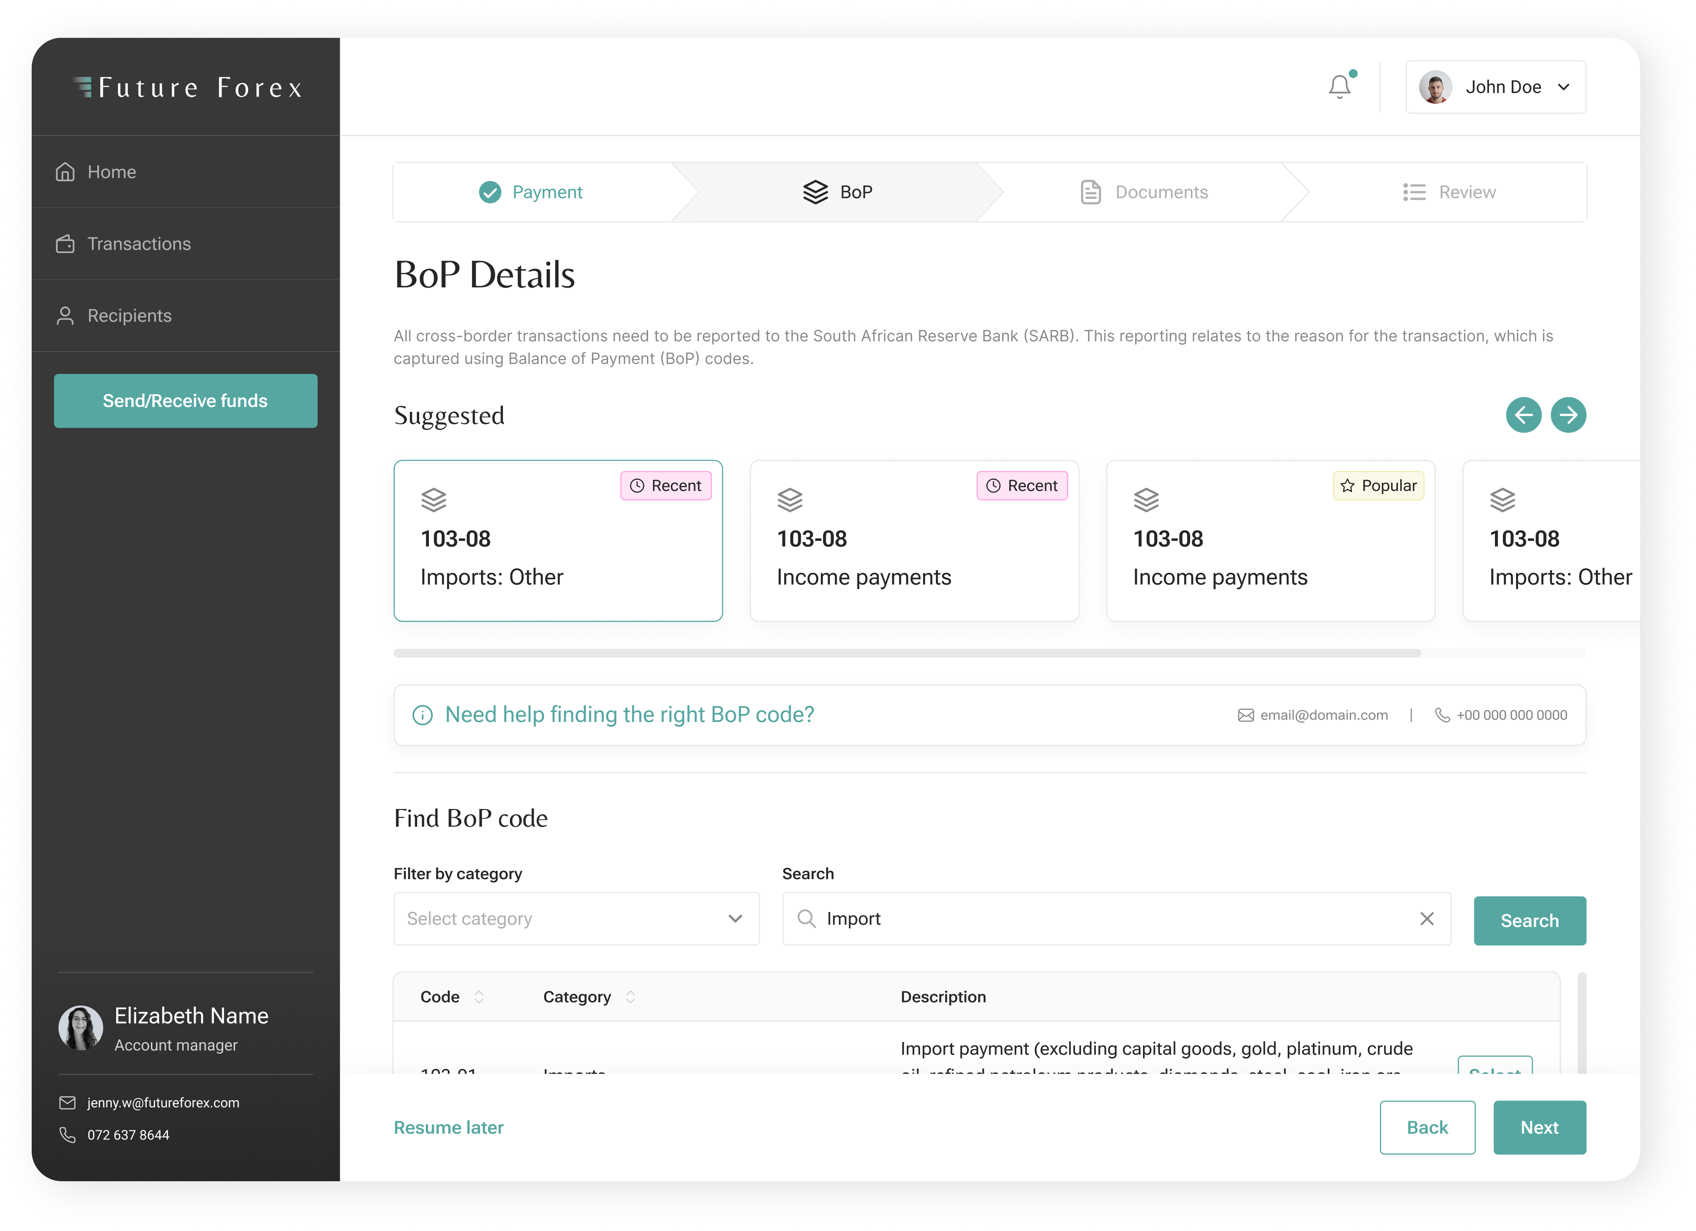The height and width of the screenshot is (1231, 1696).
Task: Select the Popular Income payments card
Action: pyautogui.click(x=1270, y=540)
